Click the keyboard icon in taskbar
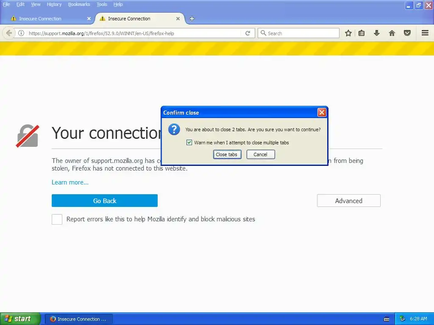 (387, 319)
